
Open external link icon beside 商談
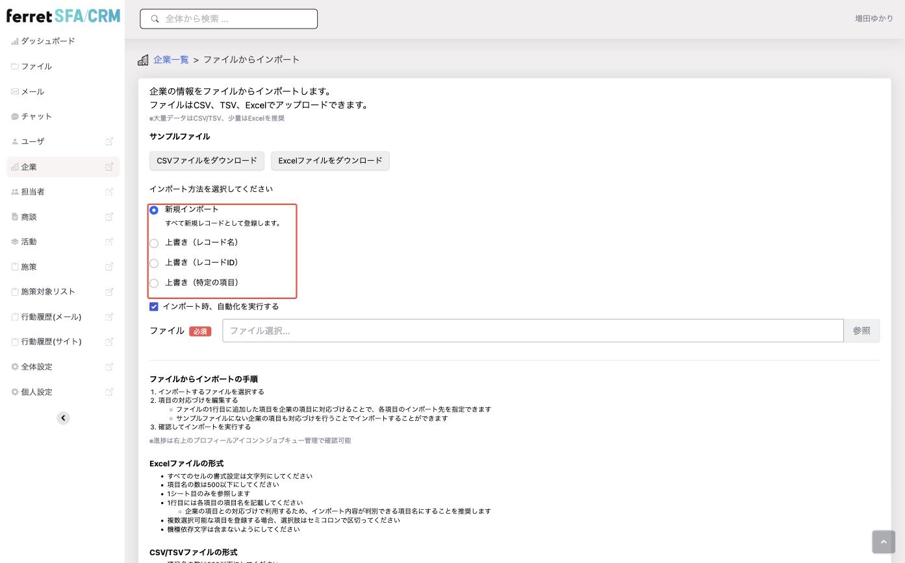coord(109,217)
